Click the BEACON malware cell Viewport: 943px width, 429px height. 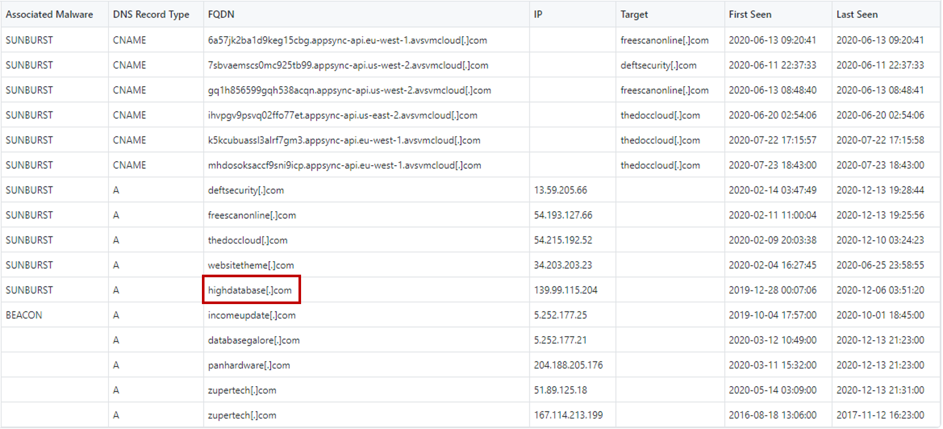pos(24,315)
